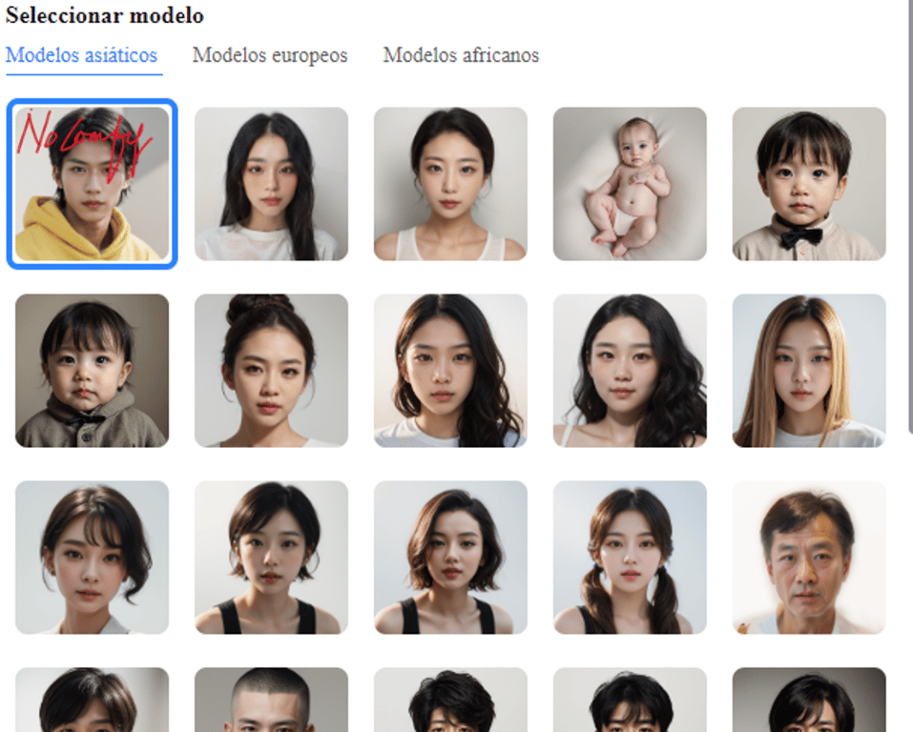Screen dimensions: 913x732
Task: Select the young man in yellow hoodie
Action: (92, 184)
